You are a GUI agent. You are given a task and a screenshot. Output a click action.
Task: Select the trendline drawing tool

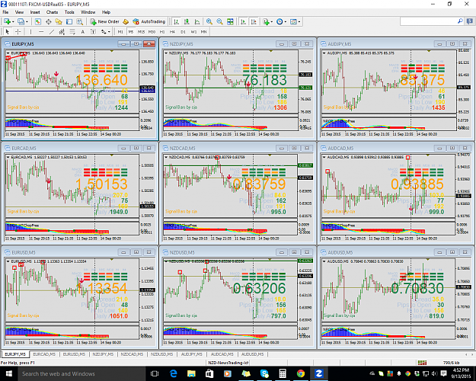[52, 31]
